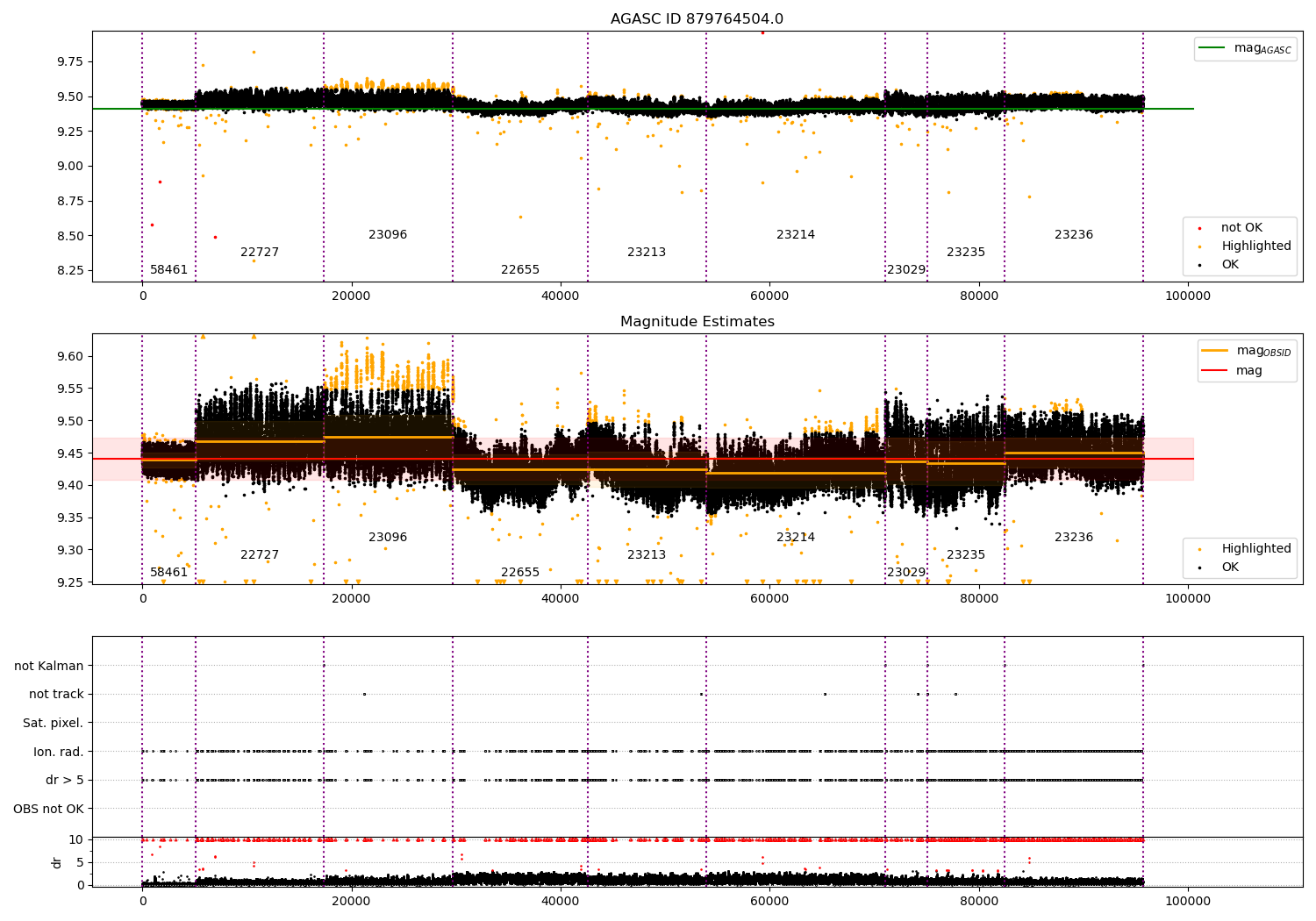Click the 9.60 y-axis tick label

pos(70,357)
